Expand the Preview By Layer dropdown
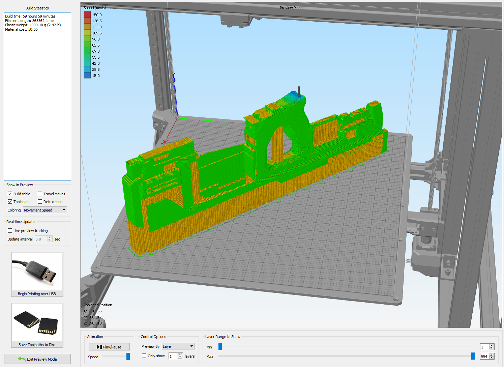Image resolution: width=504 pixels, height=367 pixels. point(178,346)
